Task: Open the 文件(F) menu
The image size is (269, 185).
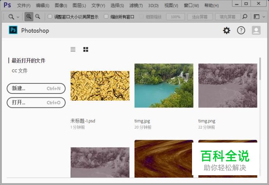Action: [24, 5]
